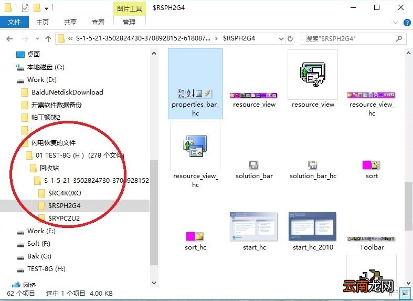Open the recent locations dropdown arrow
413x301 pixels.
[x=37, y=39]
